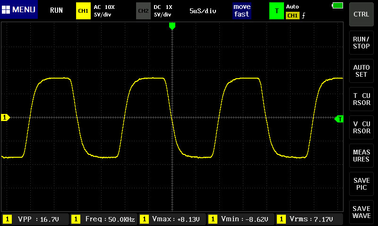Change the 5uS/div timebase
Screen dimensions: 378x226
click(203, 11)
